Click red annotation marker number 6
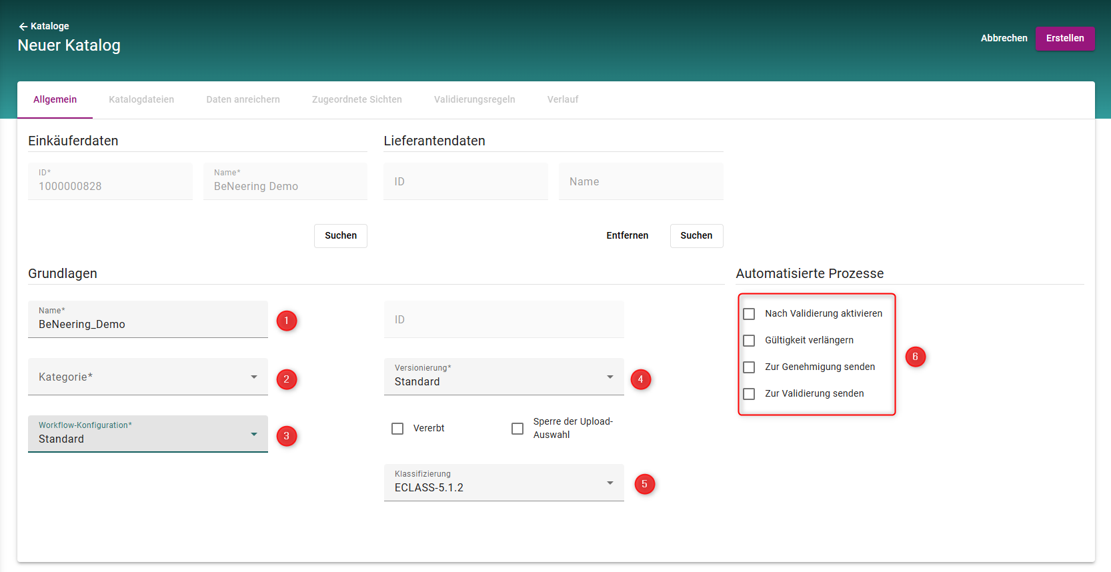Viewport: 1111px width, 572px height. [915, 357]
